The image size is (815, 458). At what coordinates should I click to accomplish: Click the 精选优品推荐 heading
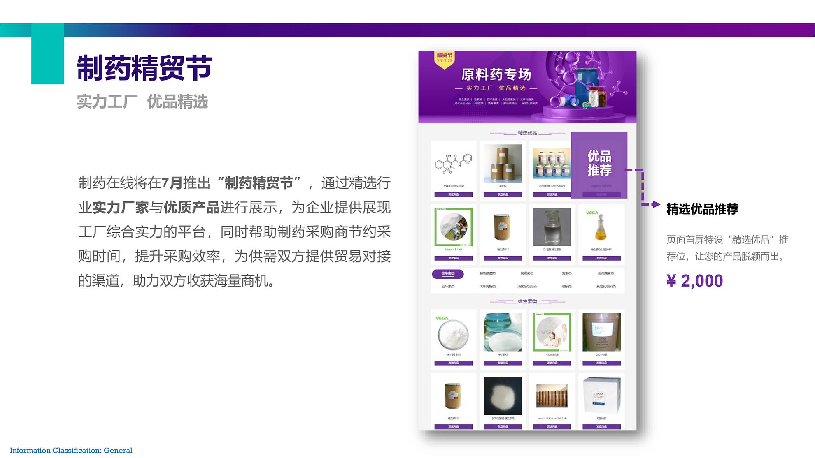click(702, 209)
